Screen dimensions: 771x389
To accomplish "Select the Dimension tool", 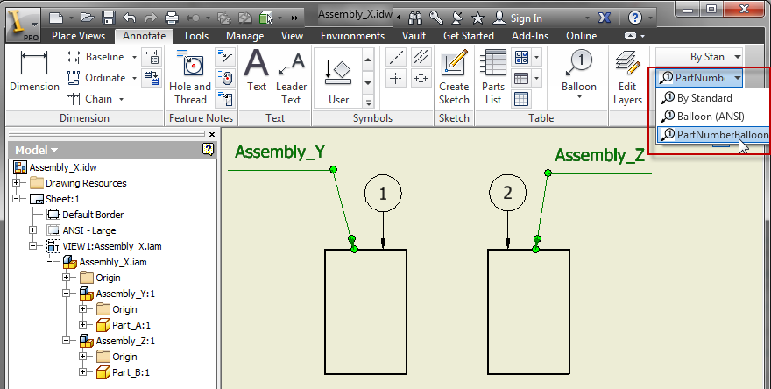I will pyautogui.click(x=34, y=71).
